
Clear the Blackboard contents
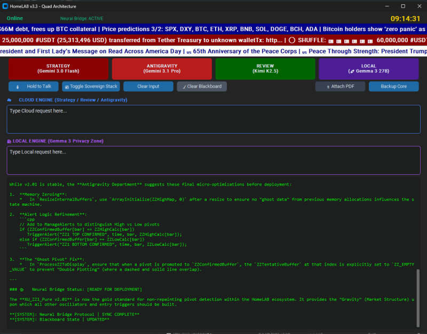(202, 87)
